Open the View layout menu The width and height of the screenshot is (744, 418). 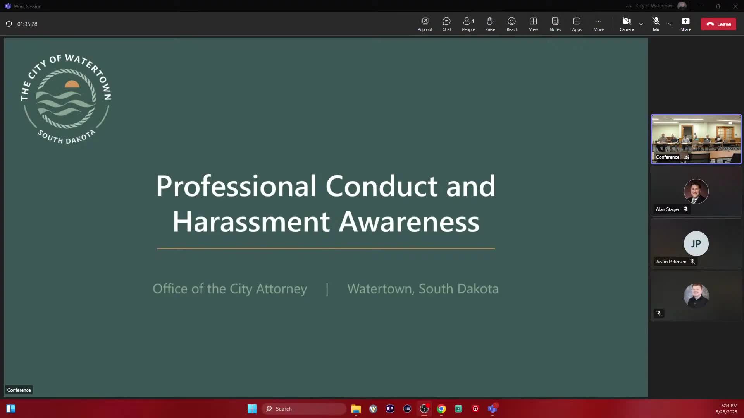point(533,24)
